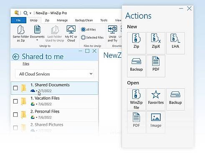The height and width of the screenshot is (153, 205).
Task: Create a new ZipX archive
Action: (x=156, y=43)
